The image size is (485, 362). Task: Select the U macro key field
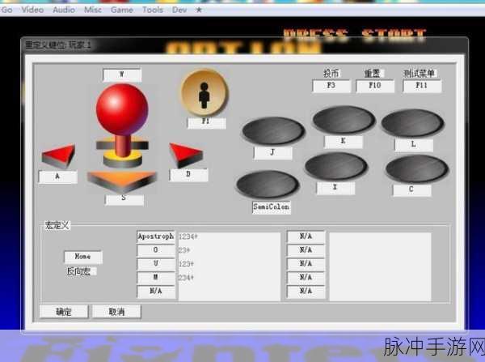pyautogui.click(x=155, y=264)
